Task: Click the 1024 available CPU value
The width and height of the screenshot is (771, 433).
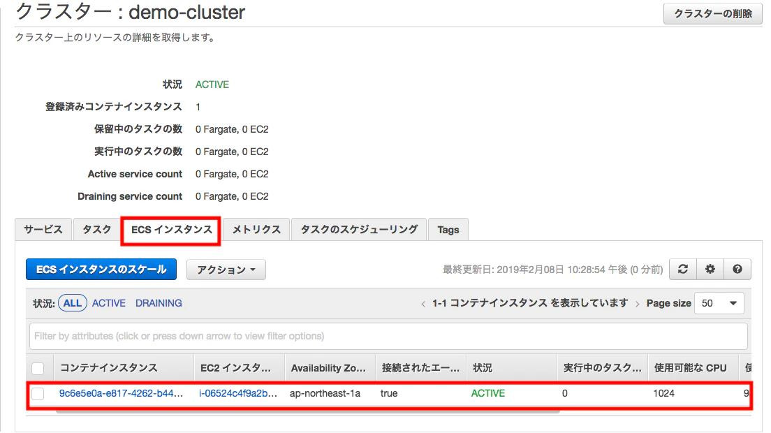Action: [x=664, y=393]
